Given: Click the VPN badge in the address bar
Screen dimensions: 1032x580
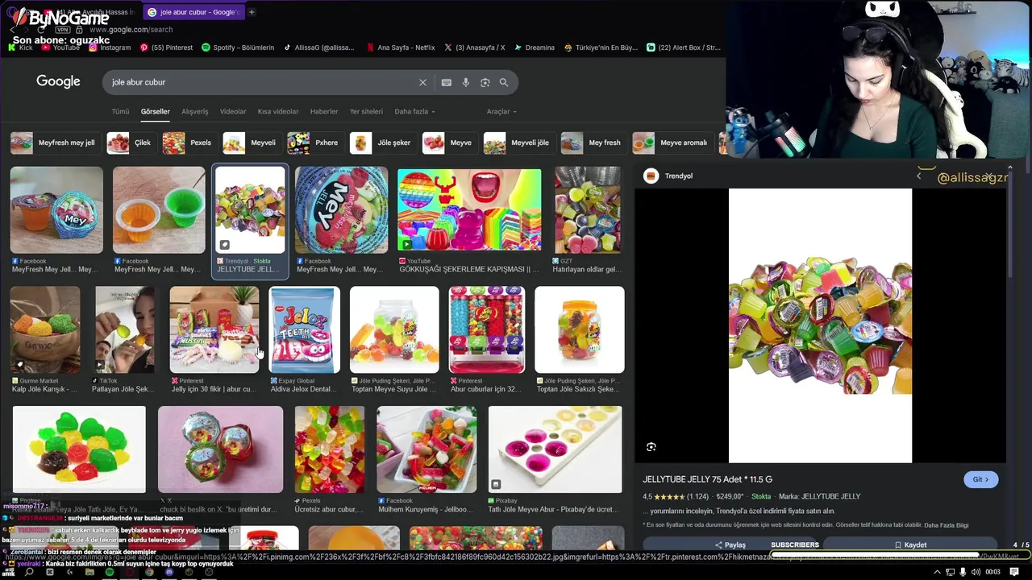Looking at the screenshot, I should tap(63, 30).
